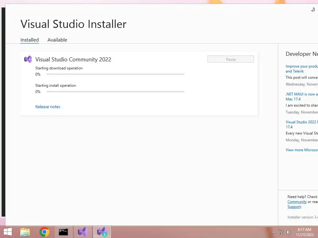Click the 'Monday, November' date text
318x238 pixels.
pos(302,140)
